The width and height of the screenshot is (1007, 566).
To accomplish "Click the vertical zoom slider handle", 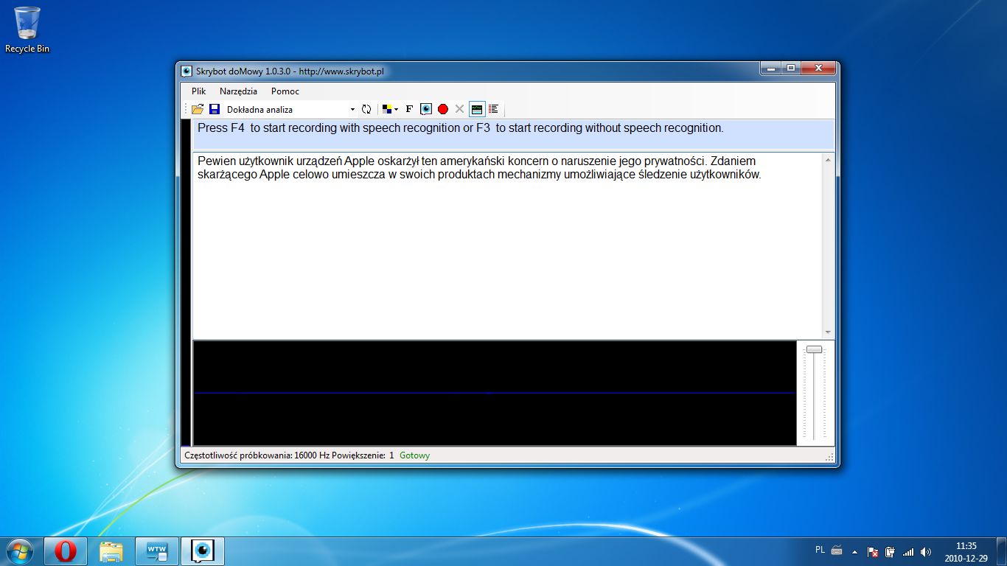I will coord(814,349).
